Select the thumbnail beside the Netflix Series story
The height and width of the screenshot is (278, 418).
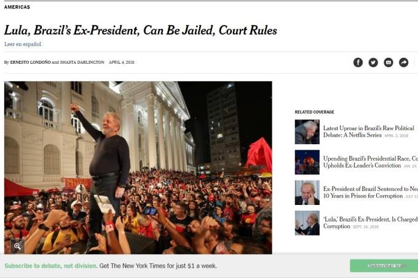pyautogui.click(x=307, y=132)
